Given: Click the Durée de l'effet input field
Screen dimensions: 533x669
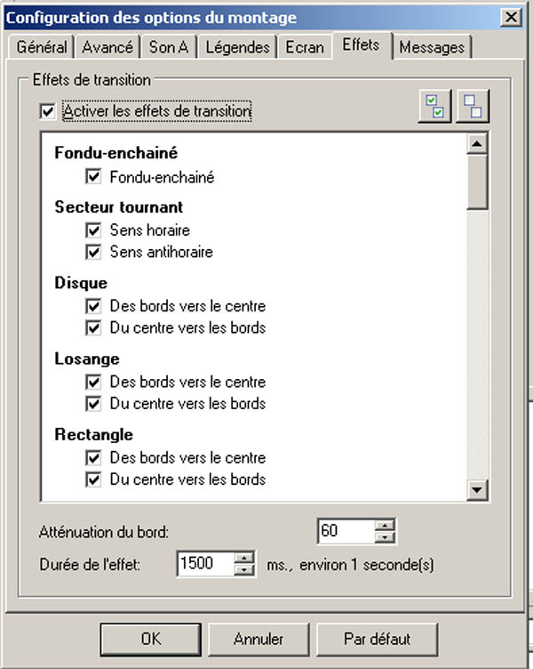Looking at the screenshot, I should coord(205,564).
